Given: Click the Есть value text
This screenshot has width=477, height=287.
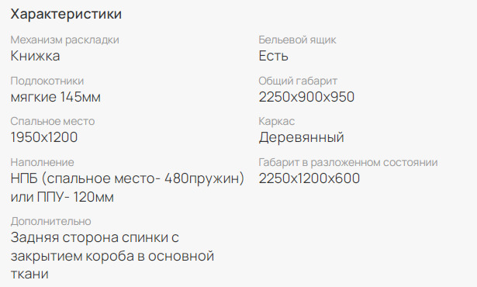Looking at the screenshot, I should [x=274, y=56].
